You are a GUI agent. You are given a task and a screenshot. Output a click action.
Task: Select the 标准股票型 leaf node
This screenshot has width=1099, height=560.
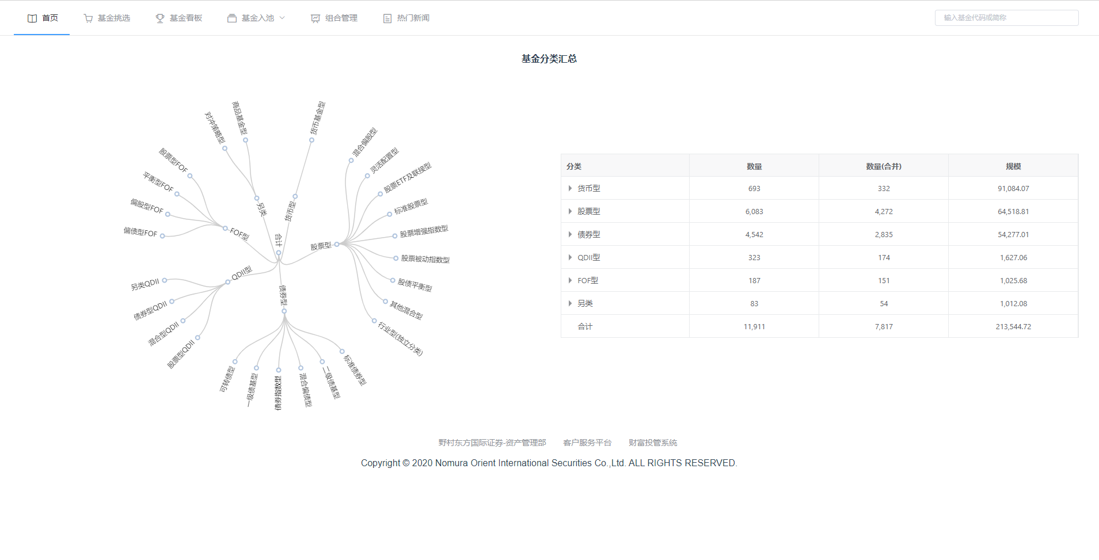[x=390, y=214]
